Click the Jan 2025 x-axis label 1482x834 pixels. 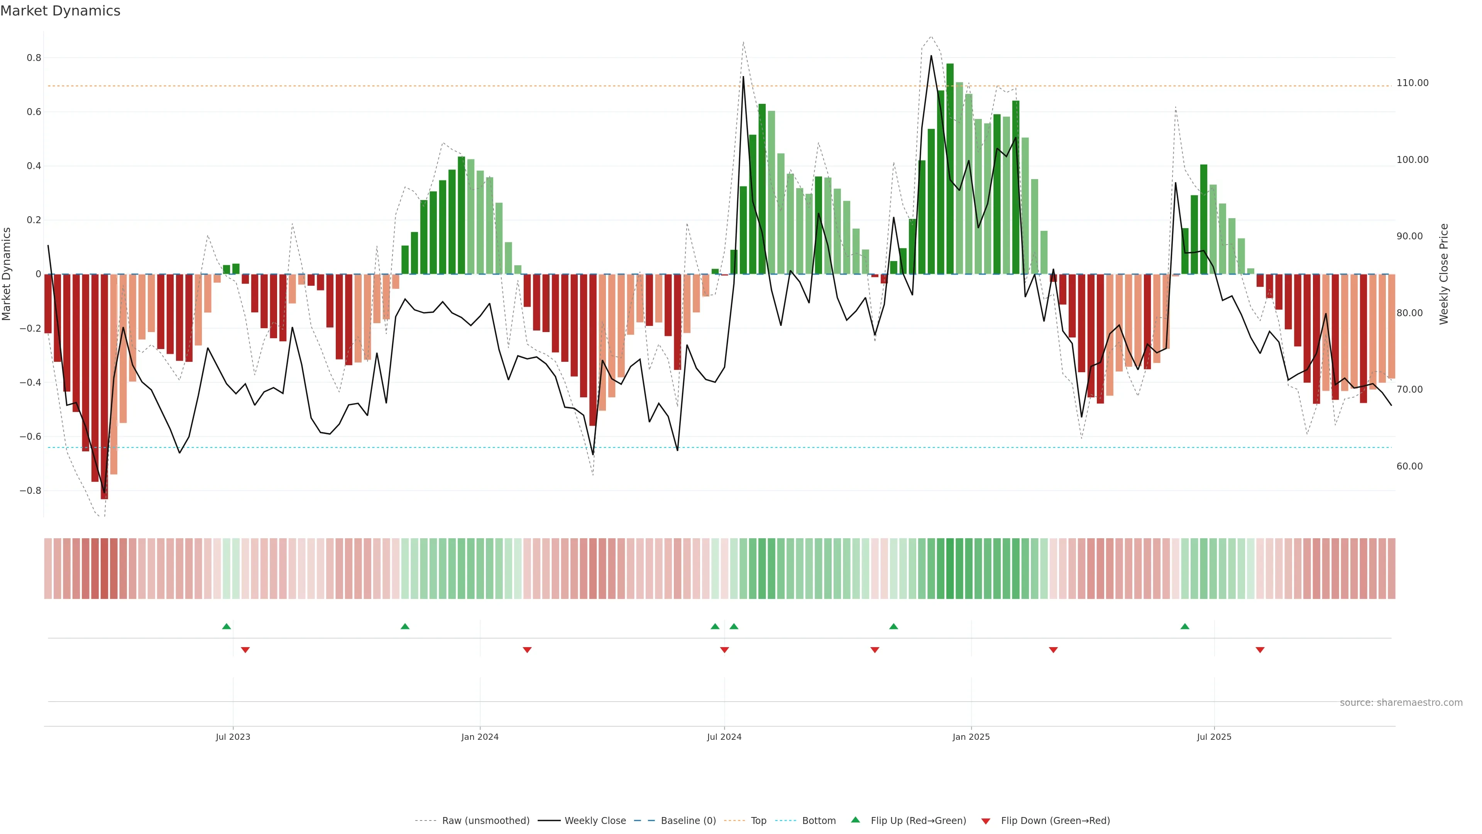[971, 737]
